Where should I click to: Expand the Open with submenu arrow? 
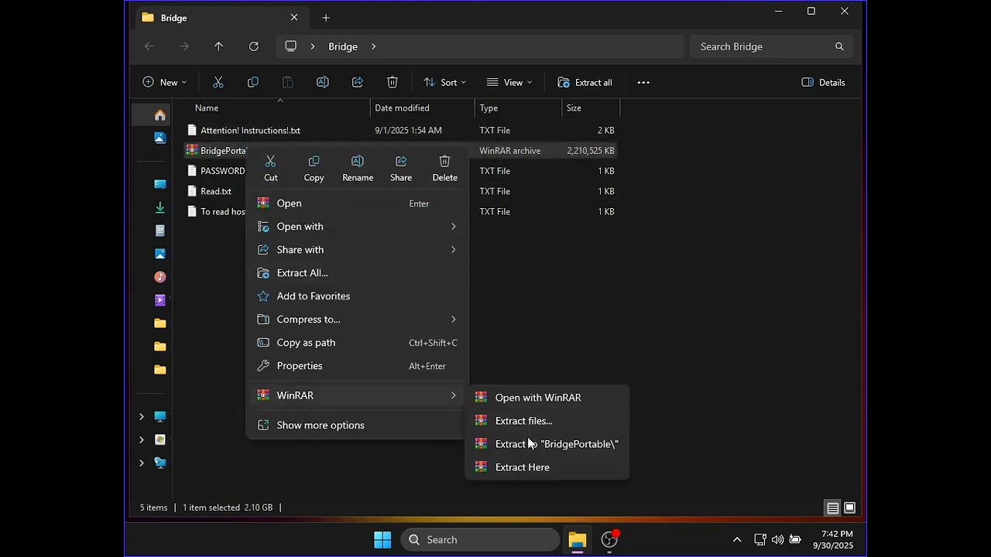(x=453, y=227)
